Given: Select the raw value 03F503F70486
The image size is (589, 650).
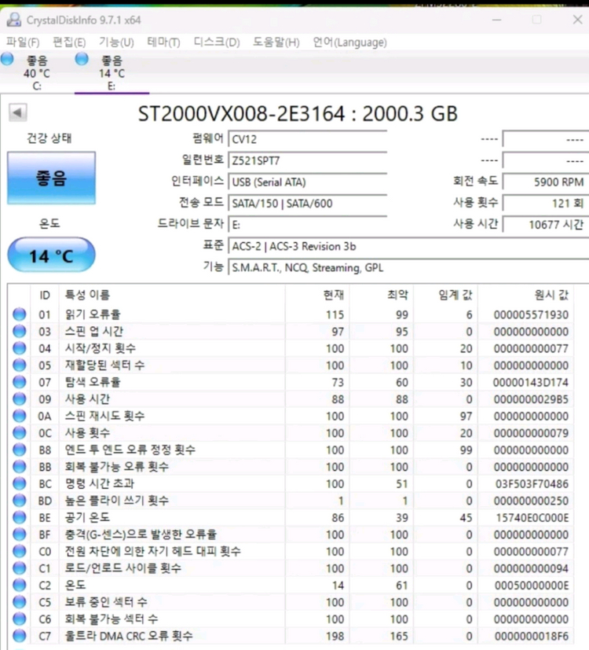Looking at the screenshot, I should tap(532, 484).
